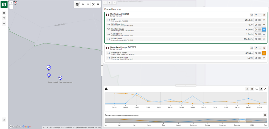The image size is (269, 129).
Task: Collapse Water Level Logger (WF005) card
Action: (x=260, y=48)
